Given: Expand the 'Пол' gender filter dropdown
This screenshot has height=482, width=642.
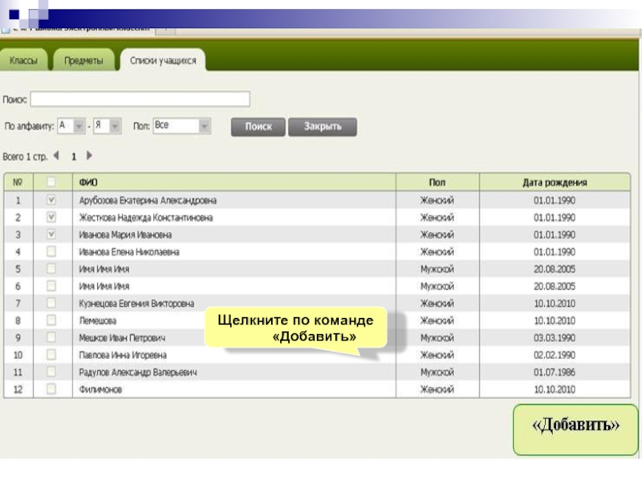Looking at the screenshot, I should (x=204, y=126).
